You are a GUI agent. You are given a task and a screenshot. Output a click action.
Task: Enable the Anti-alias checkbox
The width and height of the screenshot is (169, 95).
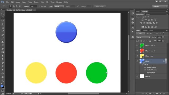pyautogui.click(x=39, y=6)
